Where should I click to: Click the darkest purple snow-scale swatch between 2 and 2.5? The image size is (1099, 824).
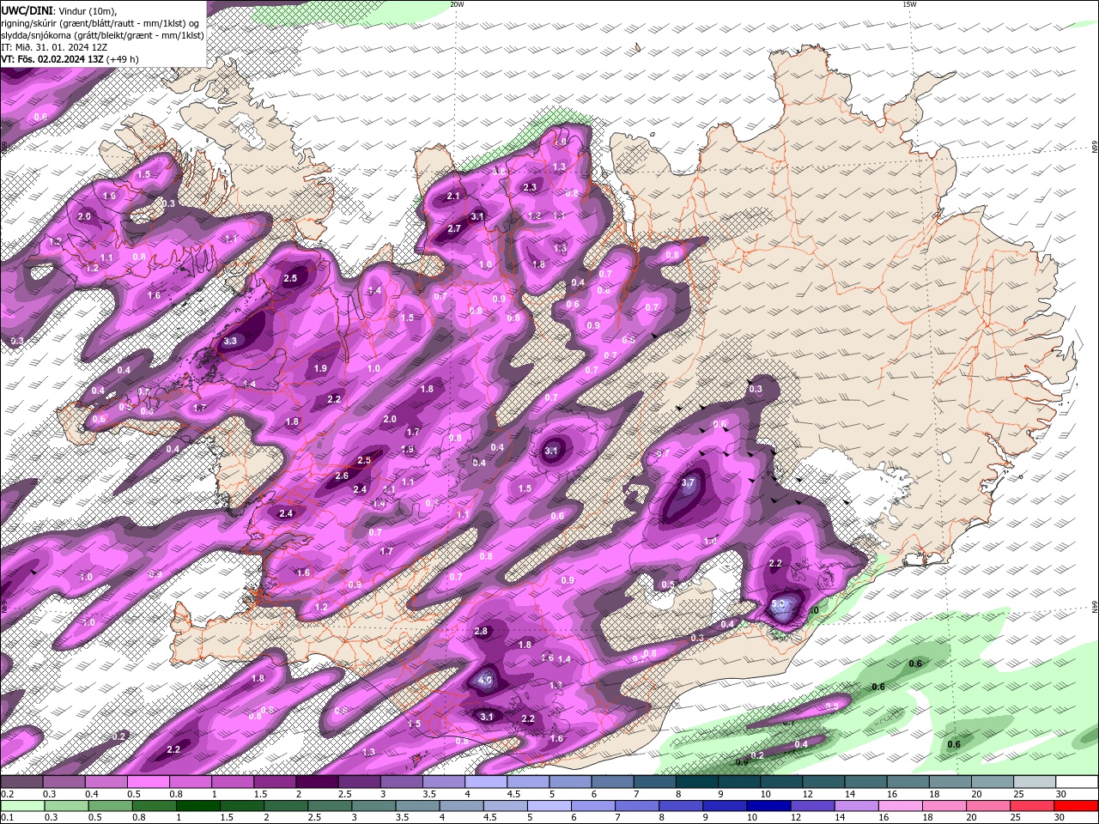317,782
